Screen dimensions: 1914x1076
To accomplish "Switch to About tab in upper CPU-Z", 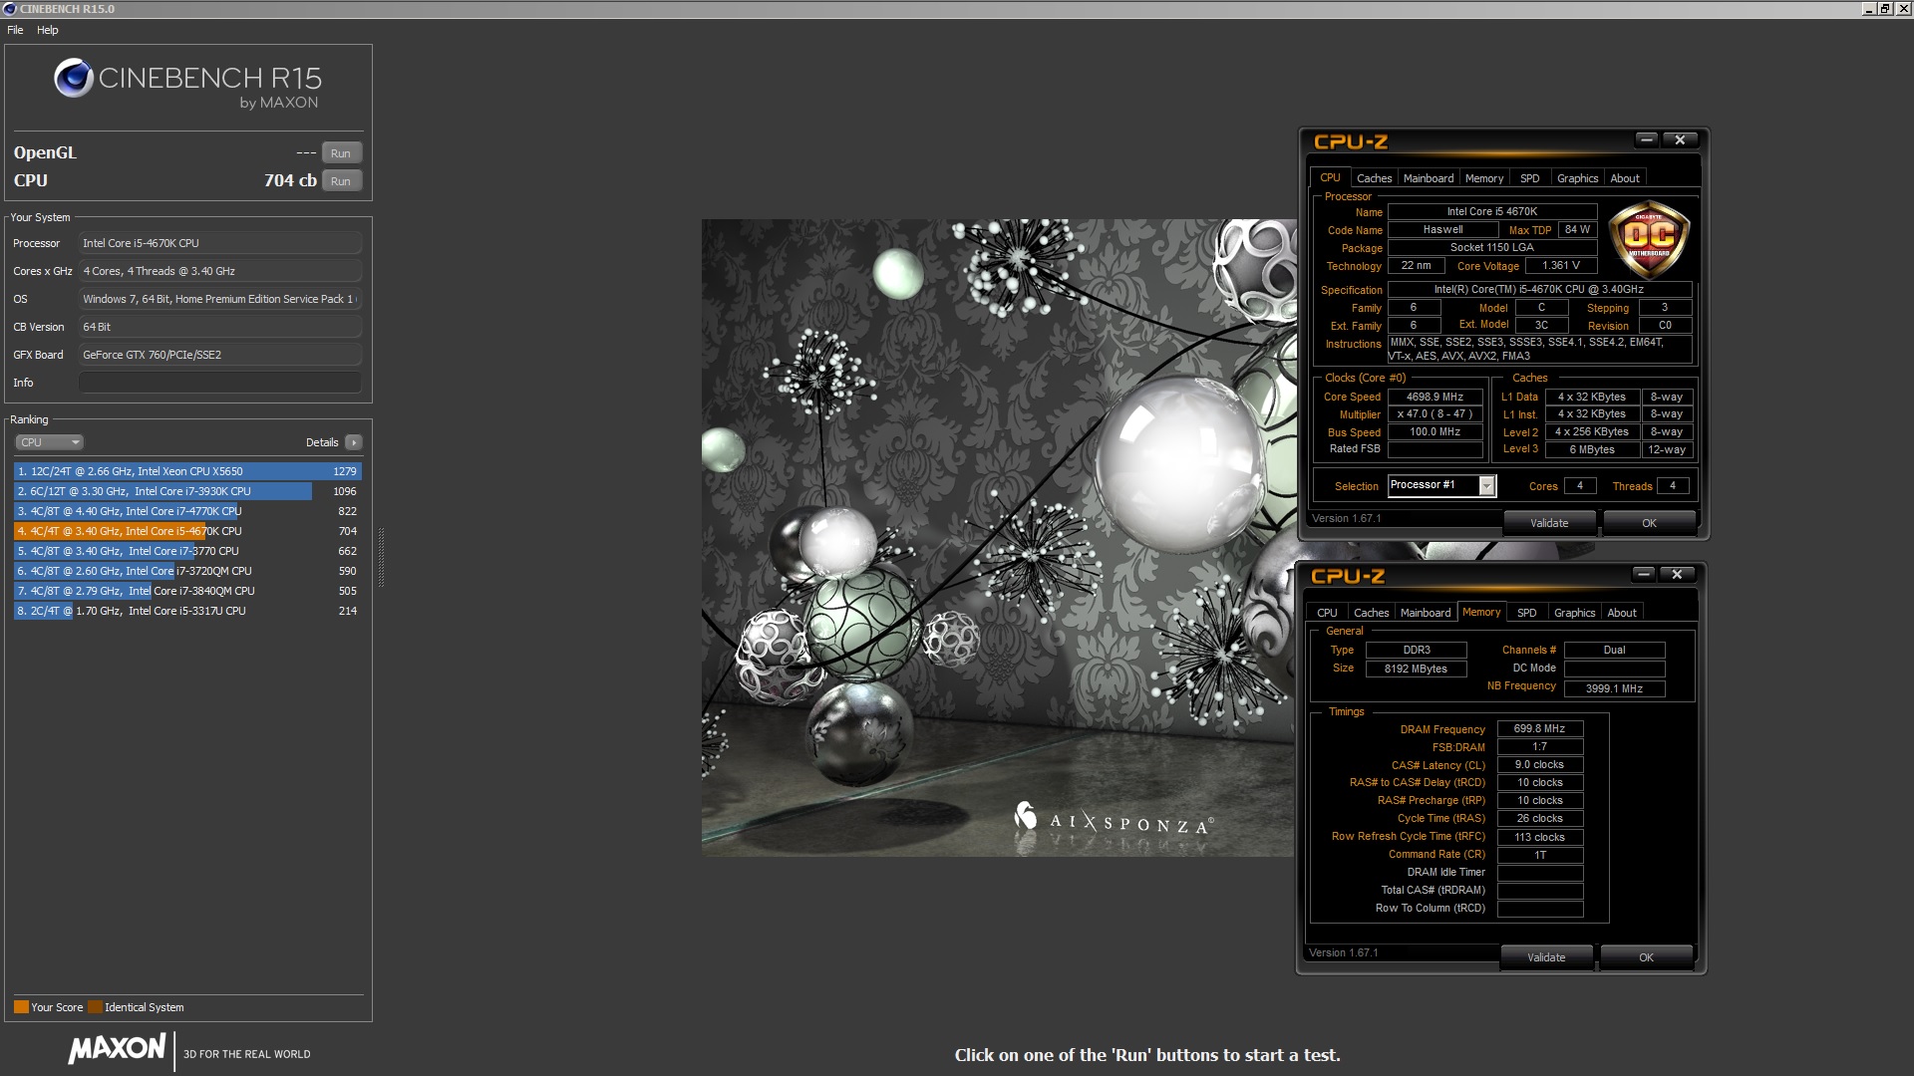I will pos(1625,178).
